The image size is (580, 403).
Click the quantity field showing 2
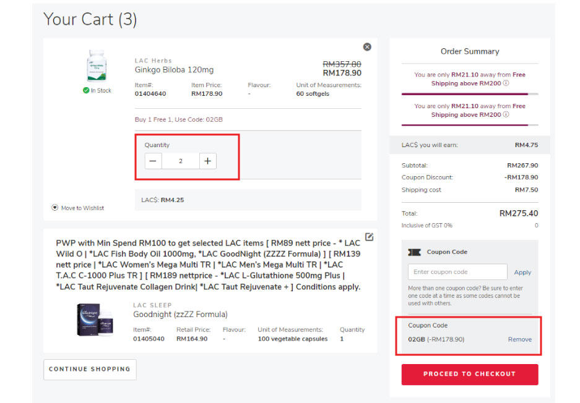[181, 161]
